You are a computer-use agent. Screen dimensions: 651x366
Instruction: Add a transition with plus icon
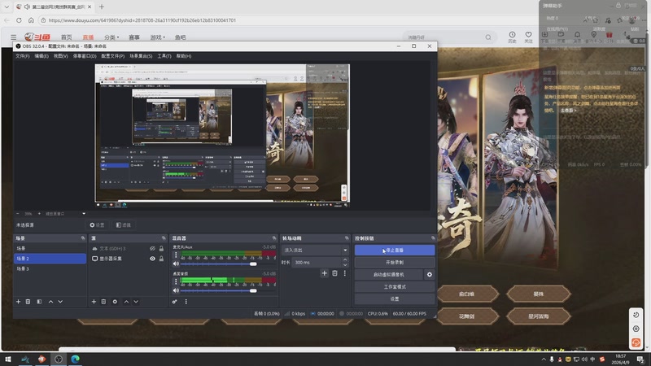(x=324, y=273)
